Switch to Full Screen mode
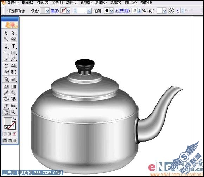Viewport: 204px width, 177px height. tap(14, 140)
